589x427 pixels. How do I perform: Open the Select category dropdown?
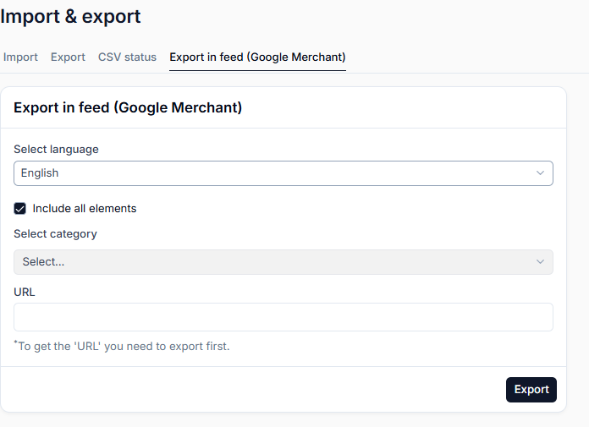click(x=283, y=262)
